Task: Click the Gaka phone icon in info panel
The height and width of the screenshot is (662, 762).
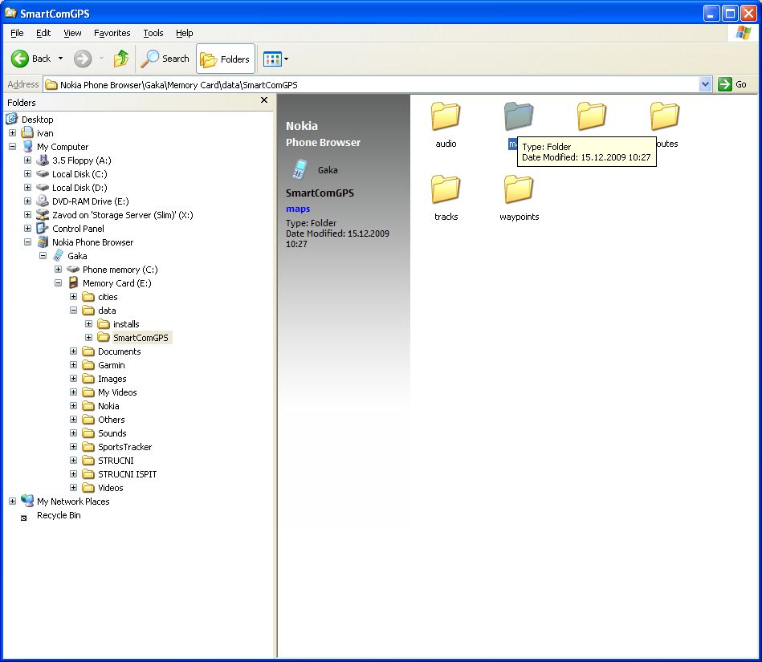Action: [300, 169]
